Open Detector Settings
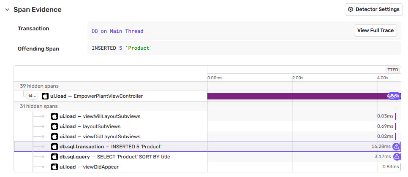Screen dimensions: 408x177 pyautogui.click(x=374, y=9)
